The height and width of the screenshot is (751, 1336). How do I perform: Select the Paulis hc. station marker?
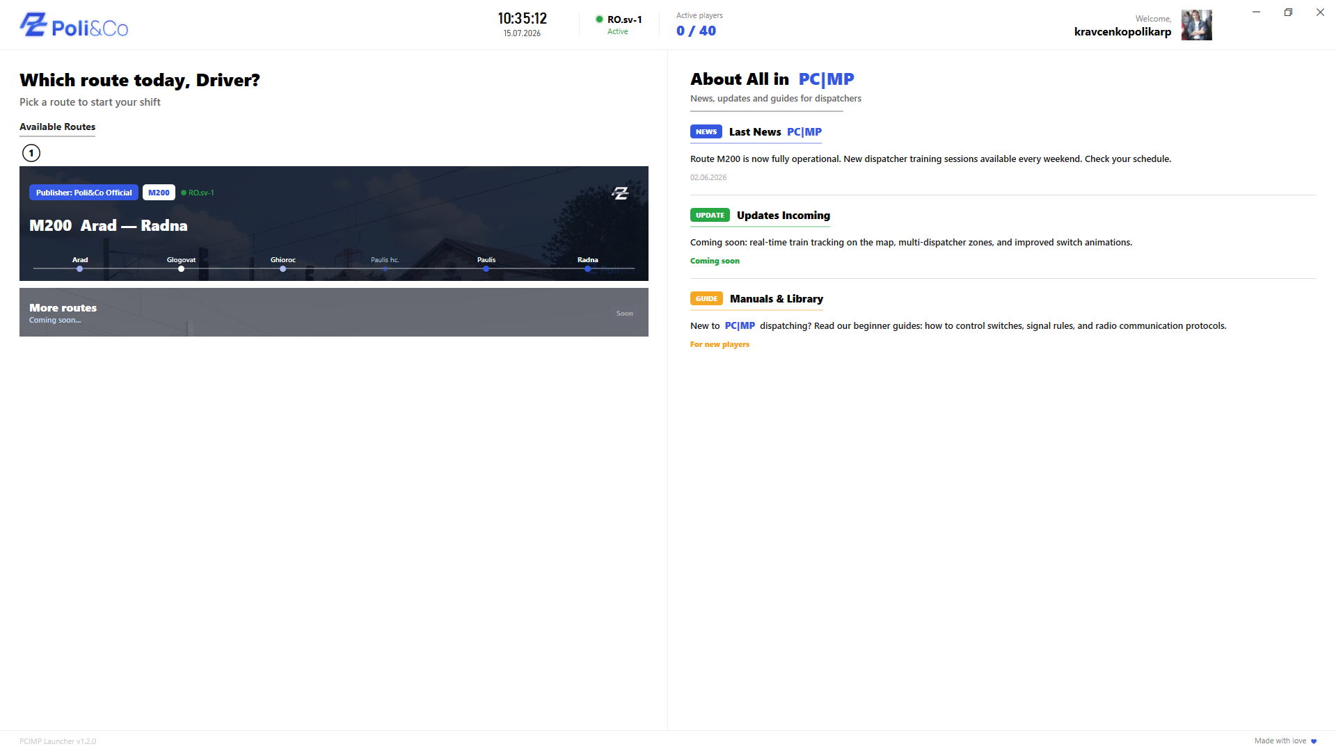tap(385, 268)
